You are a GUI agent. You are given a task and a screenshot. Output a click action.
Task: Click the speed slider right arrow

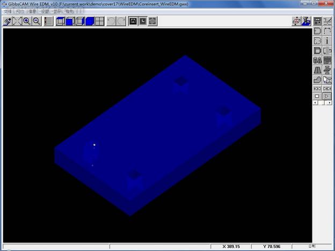pos(330,102)
